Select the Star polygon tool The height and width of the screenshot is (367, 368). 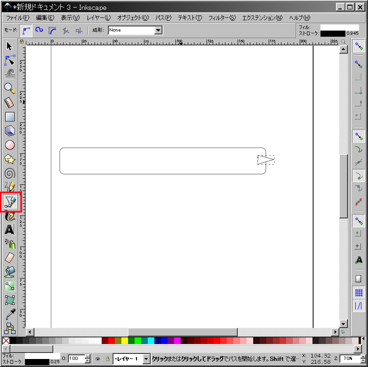point(9,159)
